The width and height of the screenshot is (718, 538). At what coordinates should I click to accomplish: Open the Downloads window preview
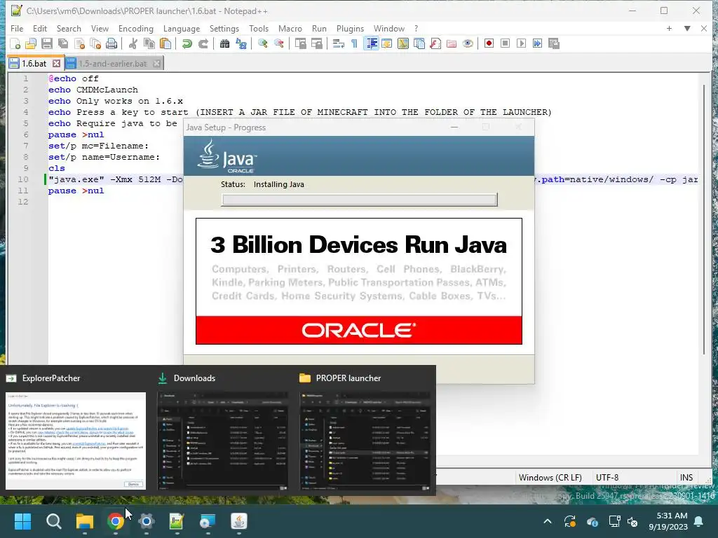pyautogui.click(x=223, y=441)
